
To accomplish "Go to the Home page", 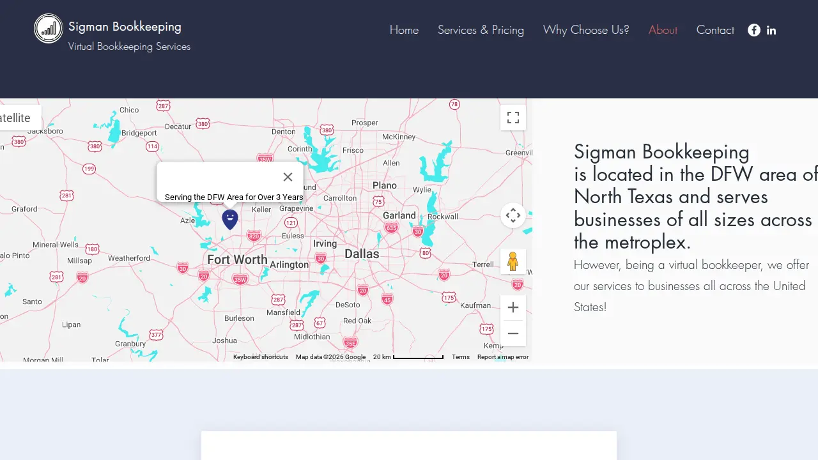I will [x=404, y=30].
